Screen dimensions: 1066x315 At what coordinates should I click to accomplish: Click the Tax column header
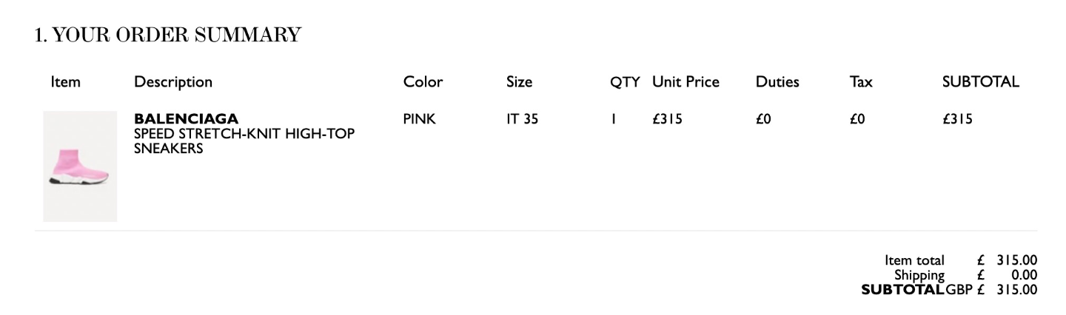(861, 82)
